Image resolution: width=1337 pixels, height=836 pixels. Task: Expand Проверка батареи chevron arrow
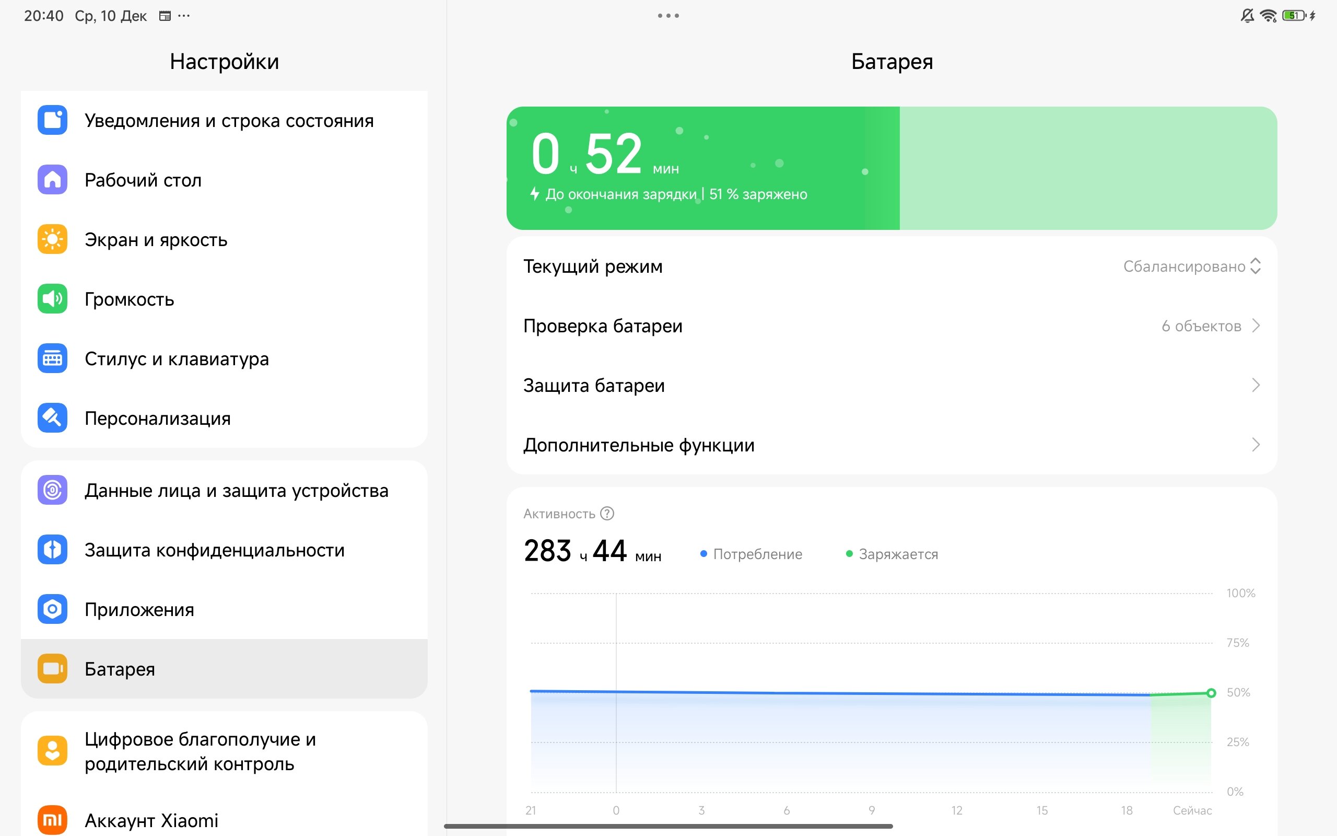point(1255,326)
